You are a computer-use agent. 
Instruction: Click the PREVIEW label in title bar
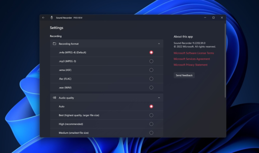(x=78, y=18)
